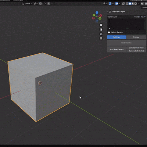Open the Global transform orientation dropdown
The height and width of the screenshot is (147, 147).
(27, 4)
